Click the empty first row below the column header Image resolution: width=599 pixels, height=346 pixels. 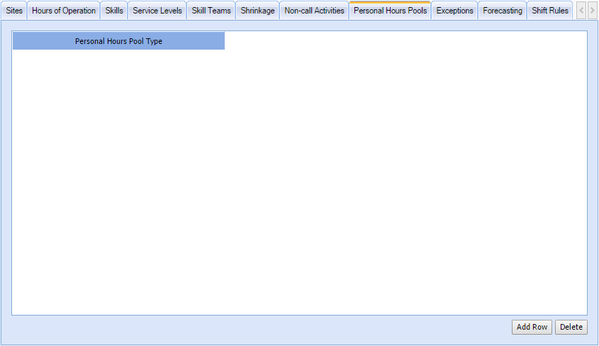coord(118,59)
